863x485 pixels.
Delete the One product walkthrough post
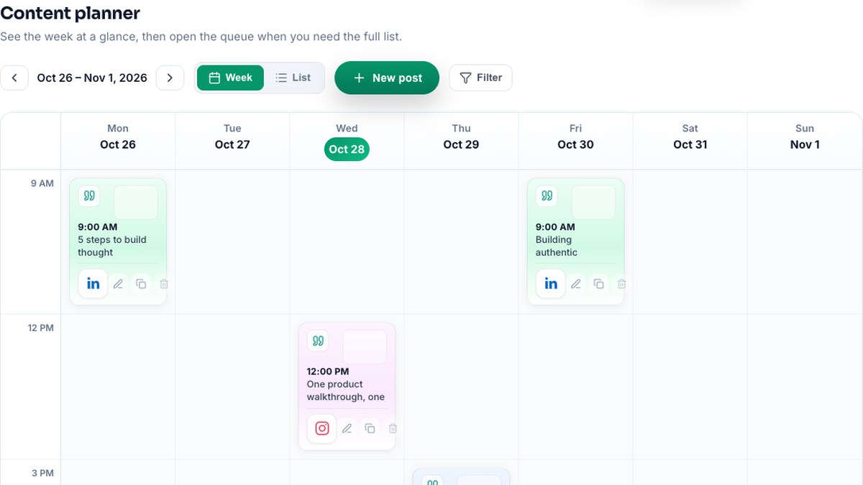(393, 428)
